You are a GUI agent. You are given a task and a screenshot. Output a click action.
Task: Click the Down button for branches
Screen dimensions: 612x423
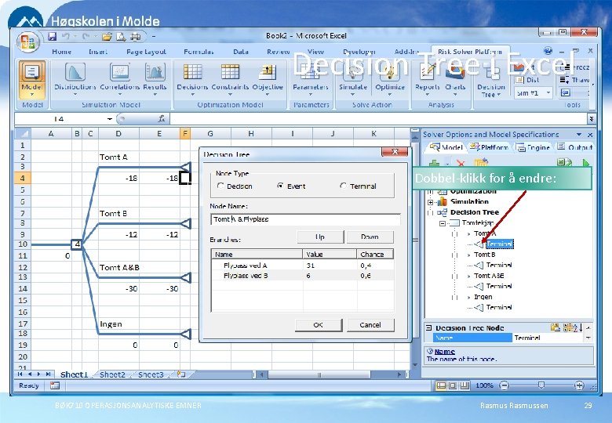click(x=370, y=237)
